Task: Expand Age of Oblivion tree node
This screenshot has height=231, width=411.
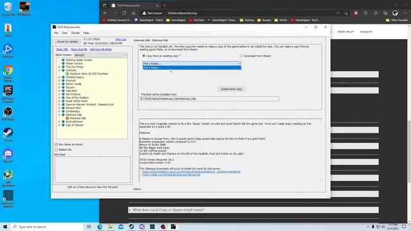Action: point(59,125)
